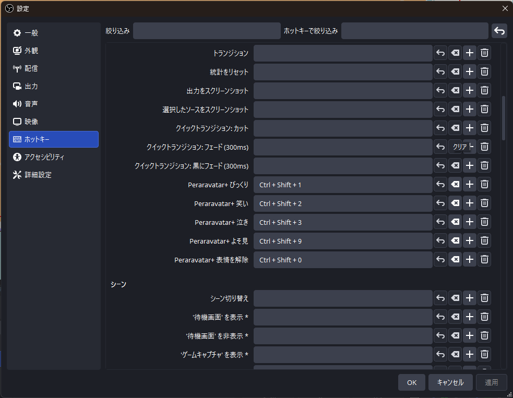
Task: Open 映像 settings page
Action: point(54,122)
